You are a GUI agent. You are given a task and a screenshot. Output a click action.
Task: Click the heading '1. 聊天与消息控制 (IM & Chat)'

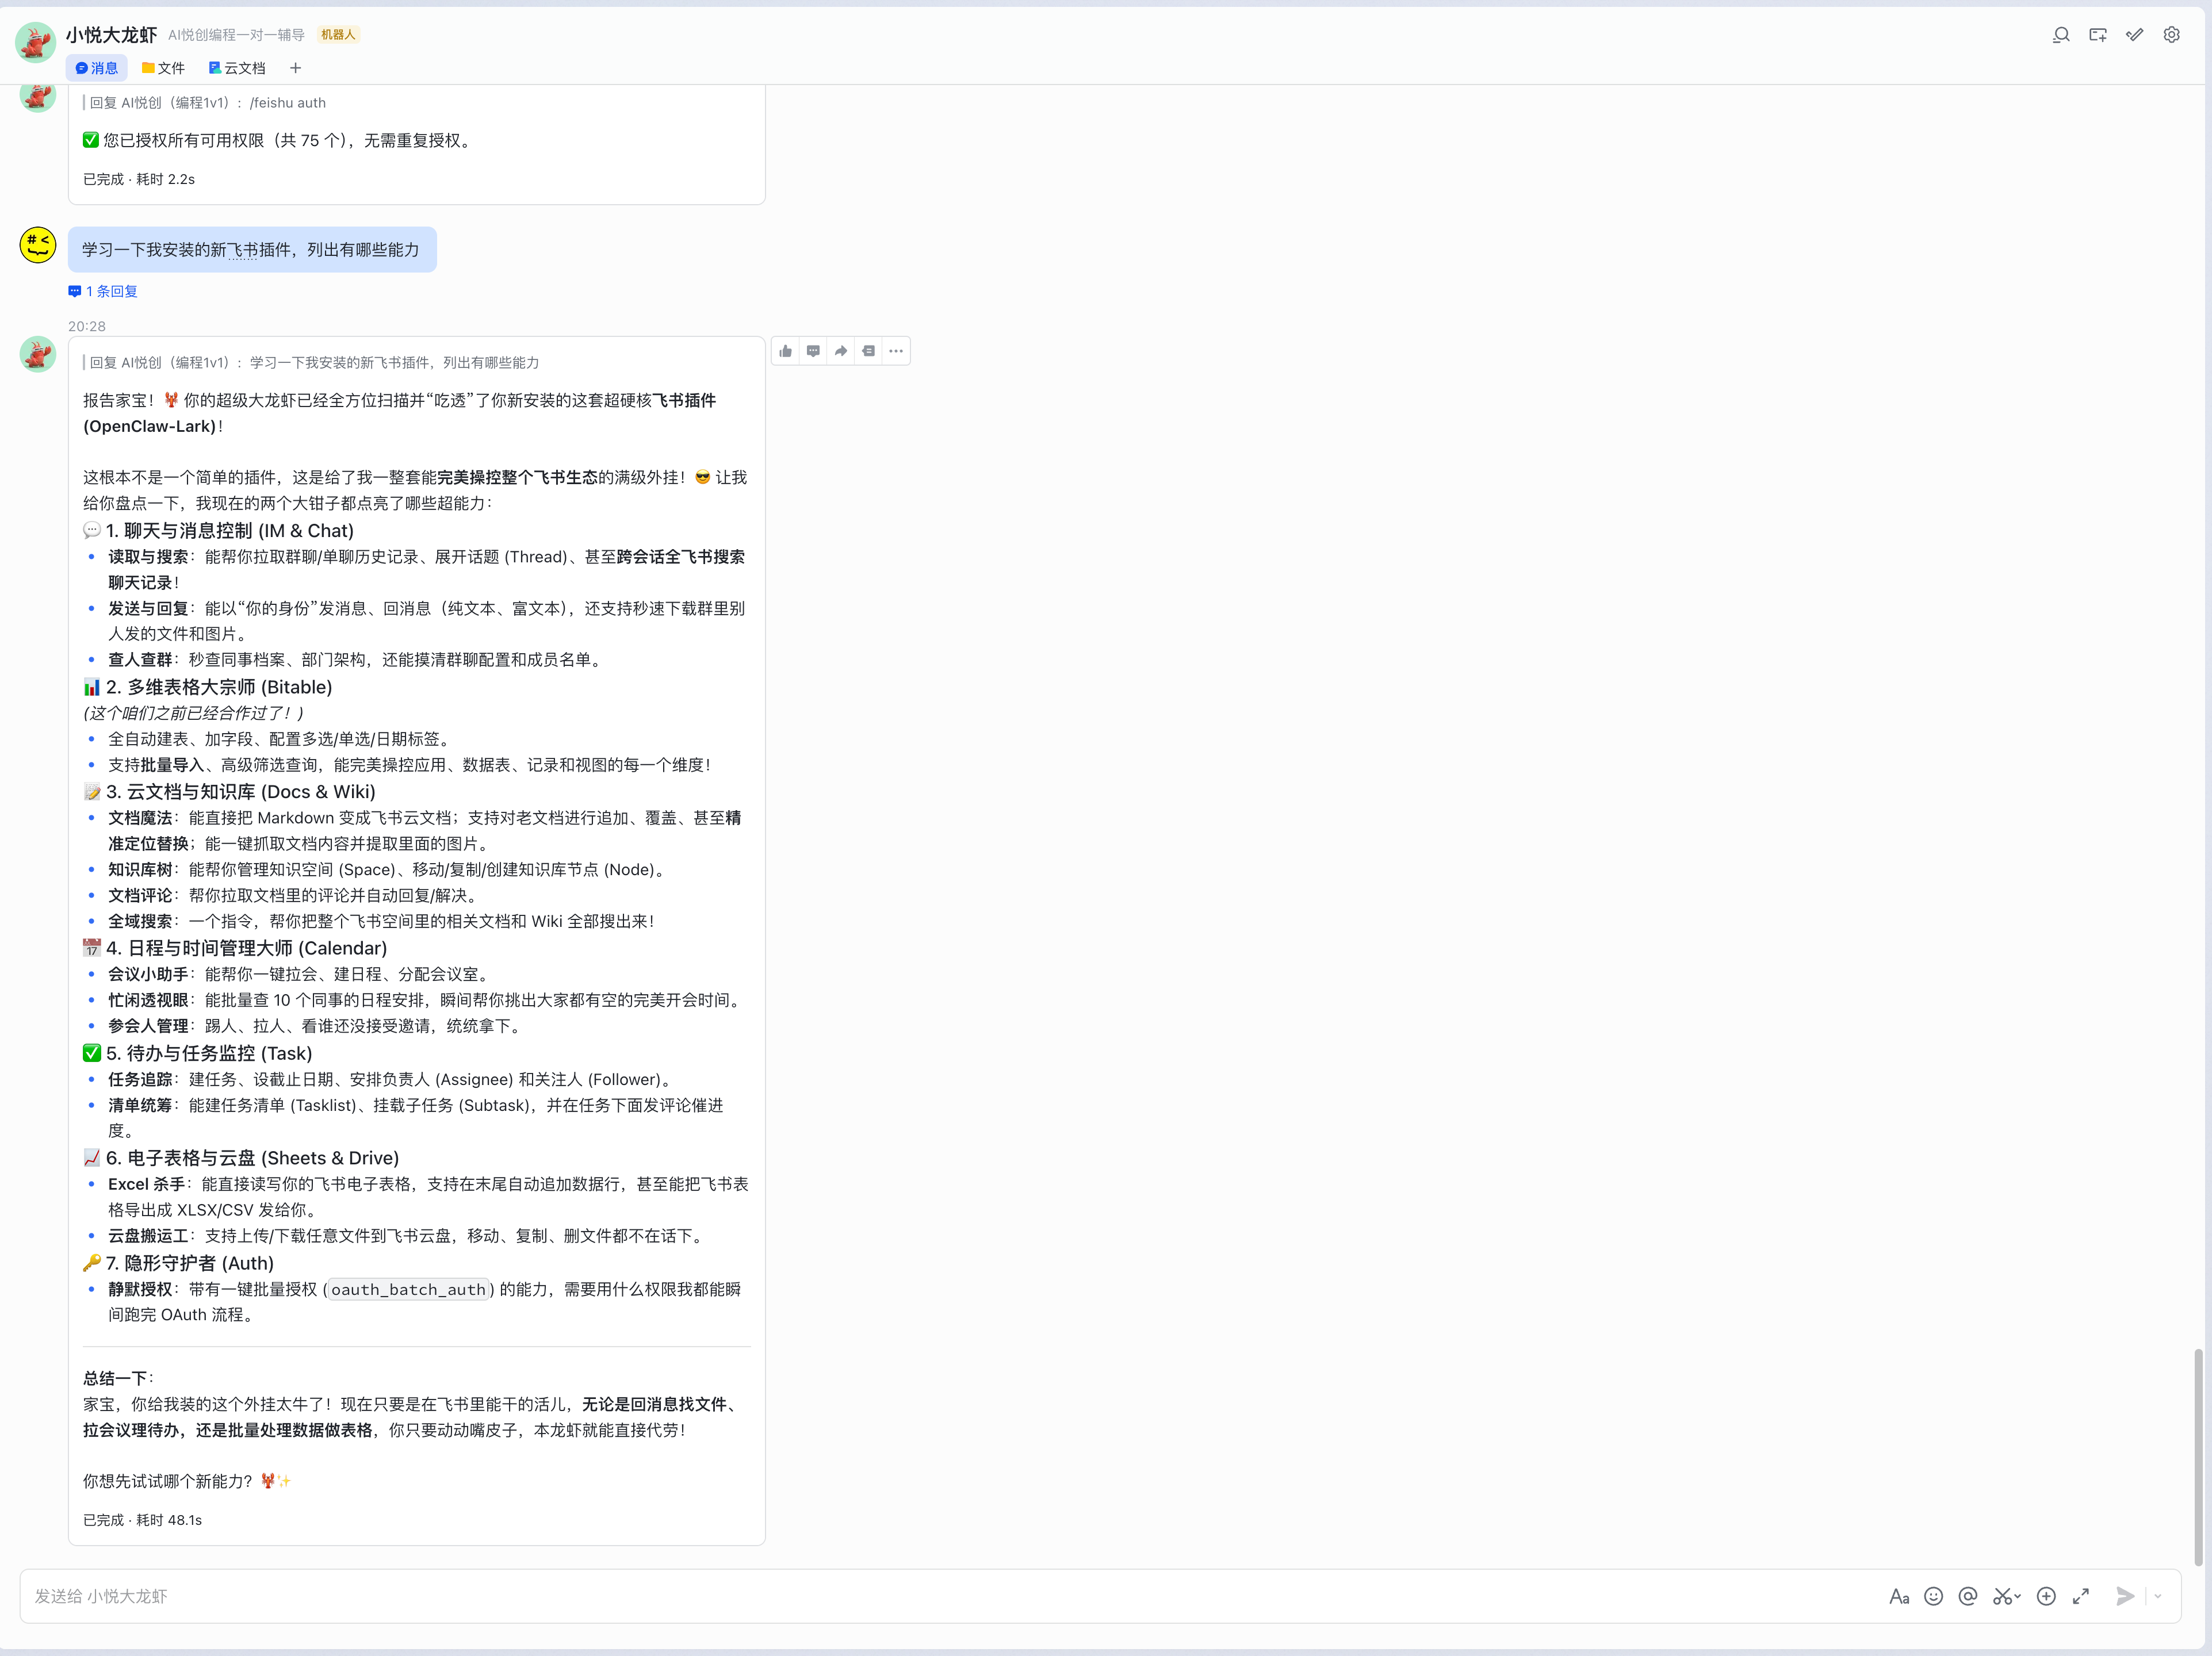[230, 531]
